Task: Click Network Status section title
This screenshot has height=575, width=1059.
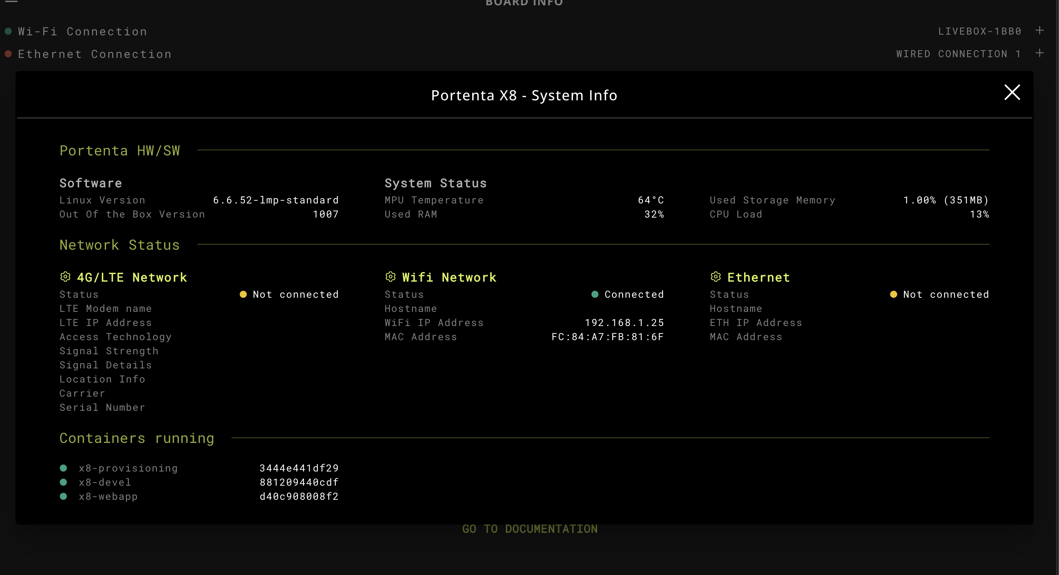Action: [x=119, y=245]
